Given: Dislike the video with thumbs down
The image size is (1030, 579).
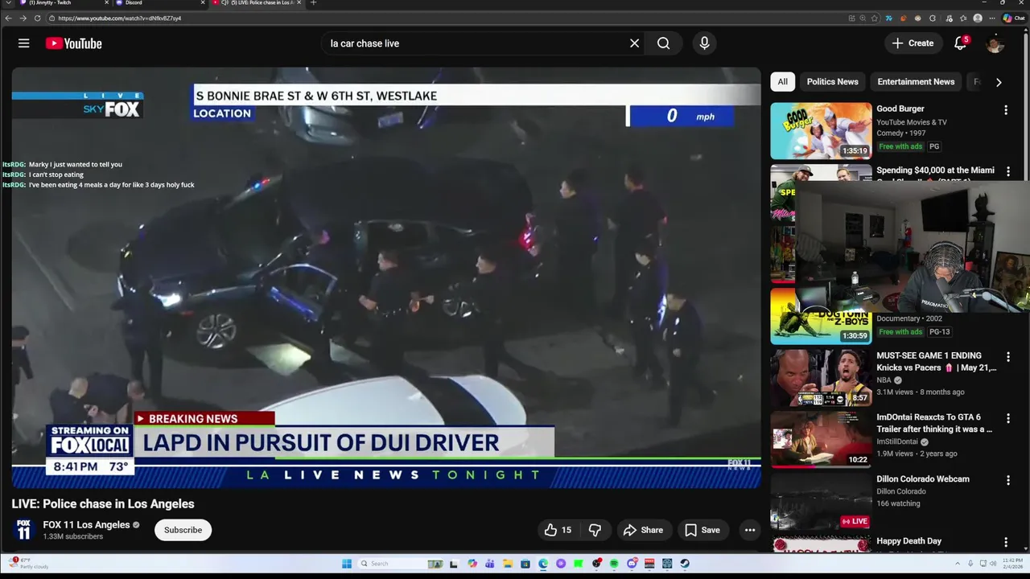Looking at the screenshot, I should coord(595,530).
